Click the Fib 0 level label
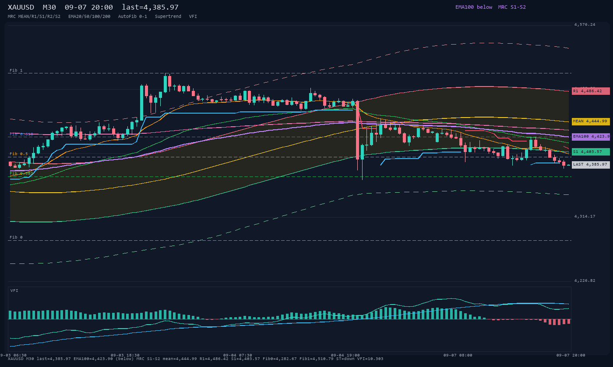Image resolution: width=613 pixels, height=367 pixels. coord(16,237)
